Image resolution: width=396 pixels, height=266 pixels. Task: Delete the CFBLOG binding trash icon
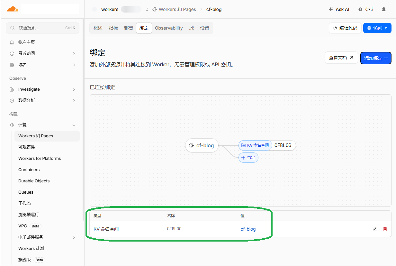(x=385, y=229)
